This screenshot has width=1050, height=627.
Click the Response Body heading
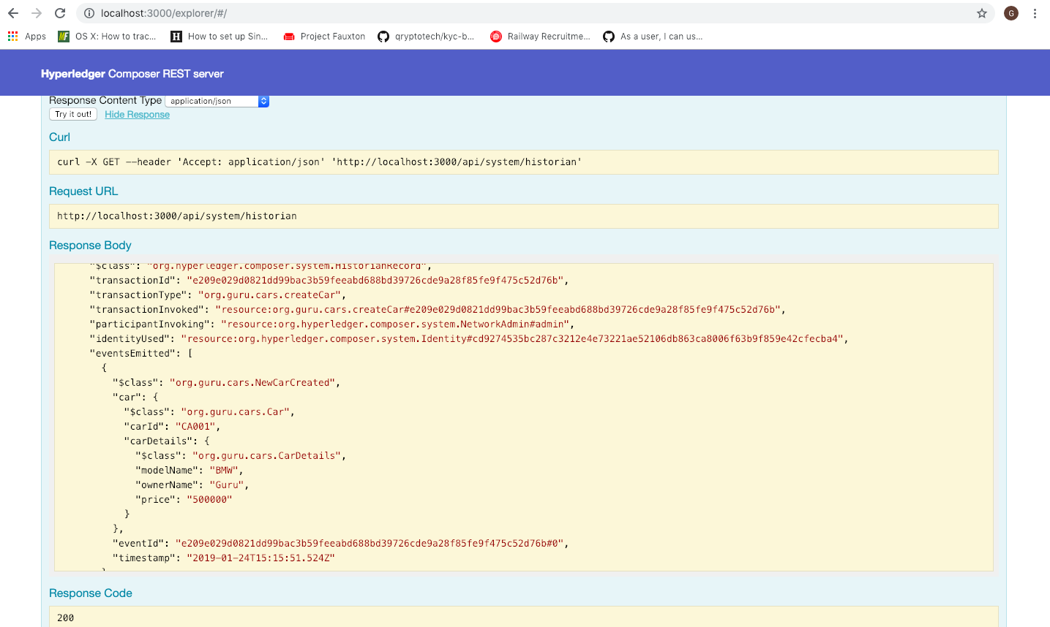[90, 246]
